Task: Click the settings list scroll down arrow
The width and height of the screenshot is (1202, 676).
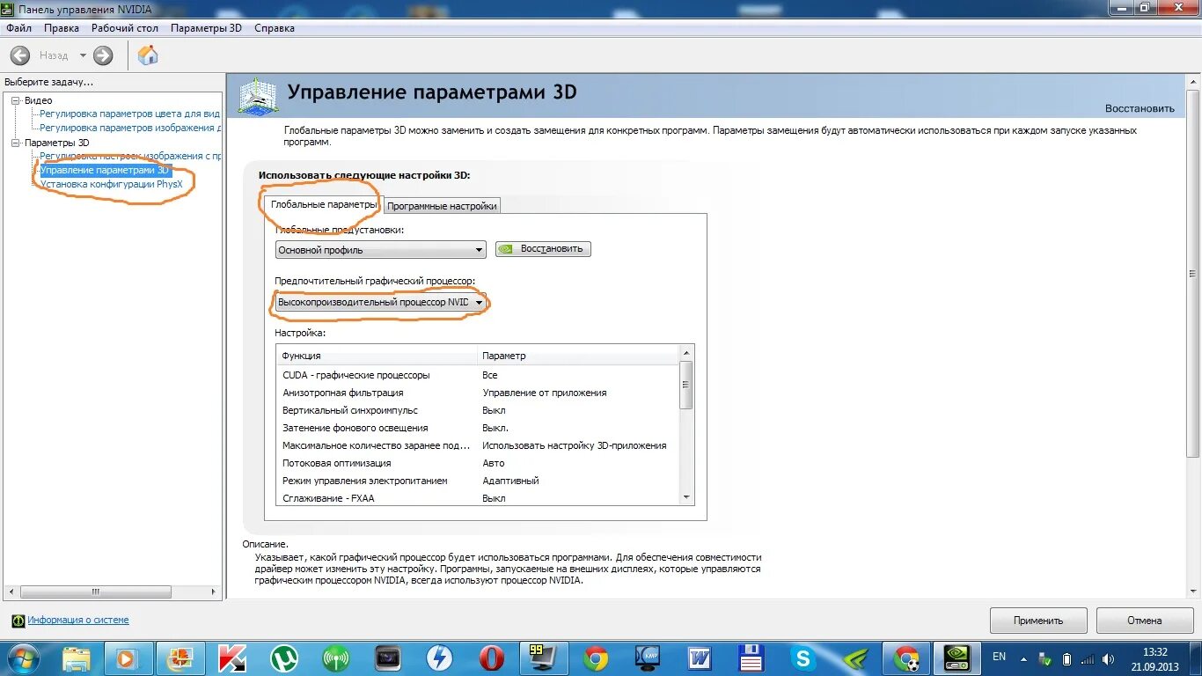Action: coord(686,497)
